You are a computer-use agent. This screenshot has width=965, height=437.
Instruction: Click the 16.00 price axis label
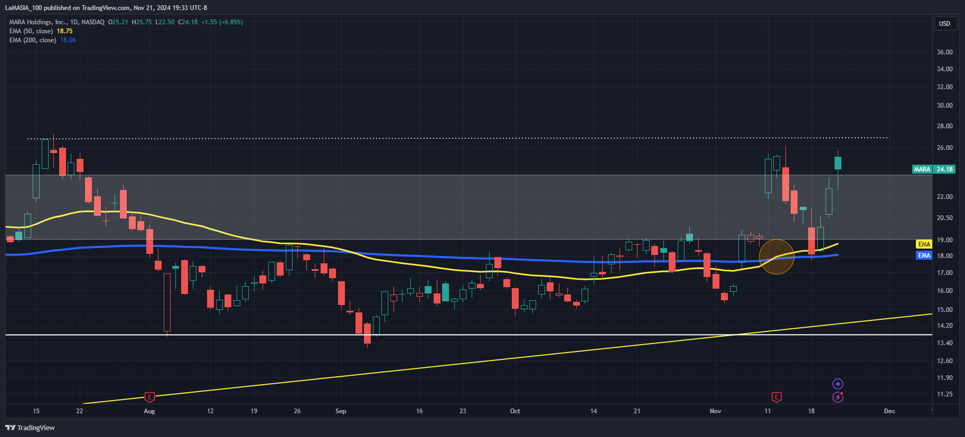(x=944, y=291)
